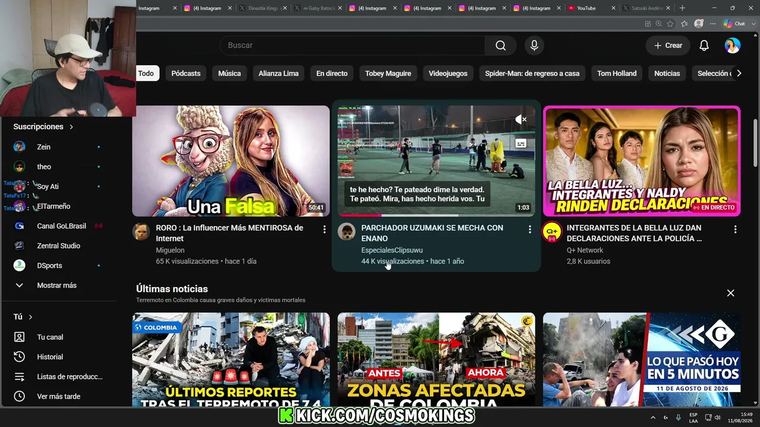
Task: Seek on the preview video progress bar
Action: (436, 215)
